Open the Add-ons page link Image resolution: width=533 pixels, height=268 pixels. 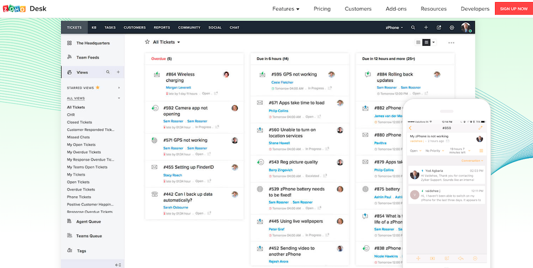[x=396, y=9]
